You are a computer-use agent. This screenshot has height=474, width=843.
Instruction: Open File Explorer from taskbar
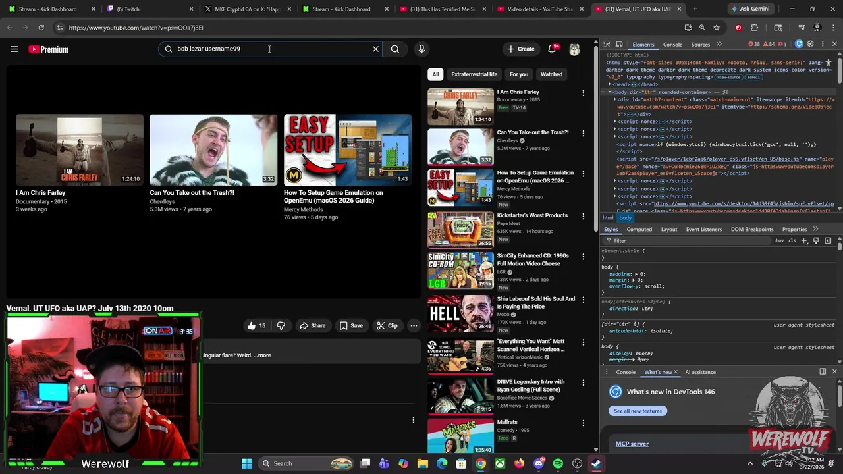423,463
